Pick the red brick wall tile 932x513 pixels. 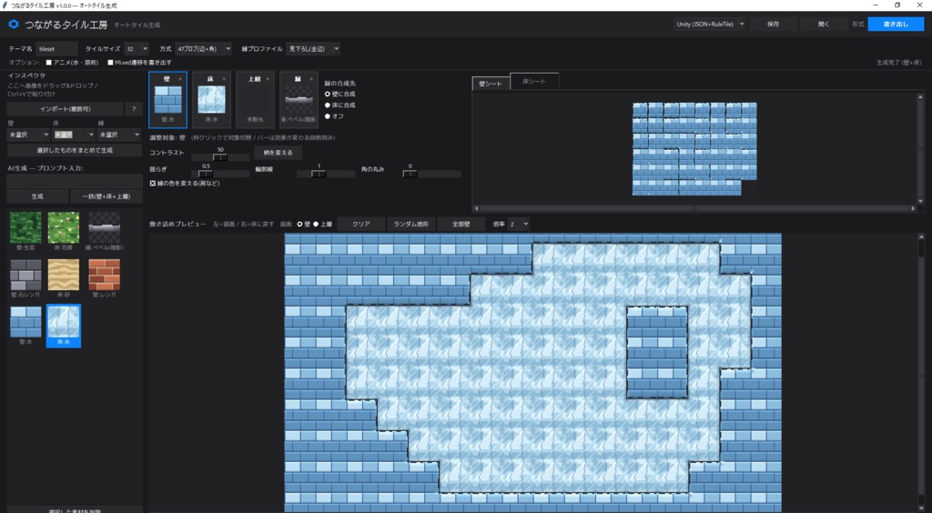tap(104, 275)
